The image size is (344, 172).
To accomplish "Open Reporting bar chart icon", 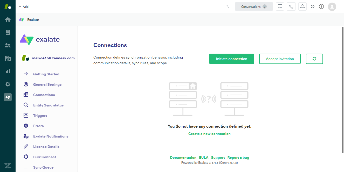I will coord(8,71).
